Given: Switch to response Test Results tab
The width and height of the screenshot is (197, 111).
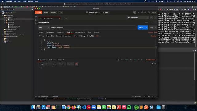Looking at the screenshot, I should point(61,60).
